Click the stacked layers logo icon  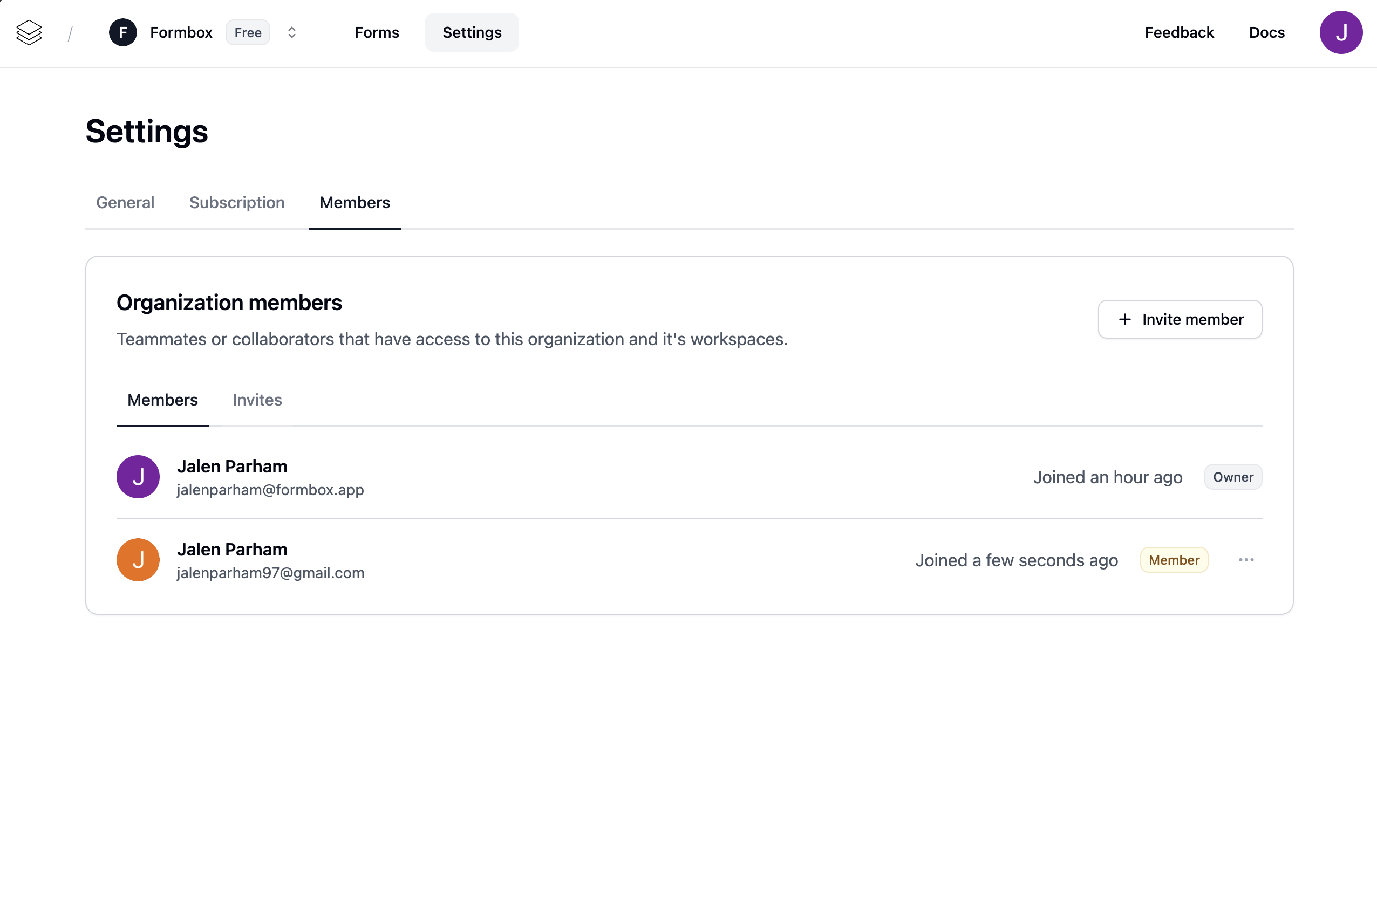[x=29, y=33]
